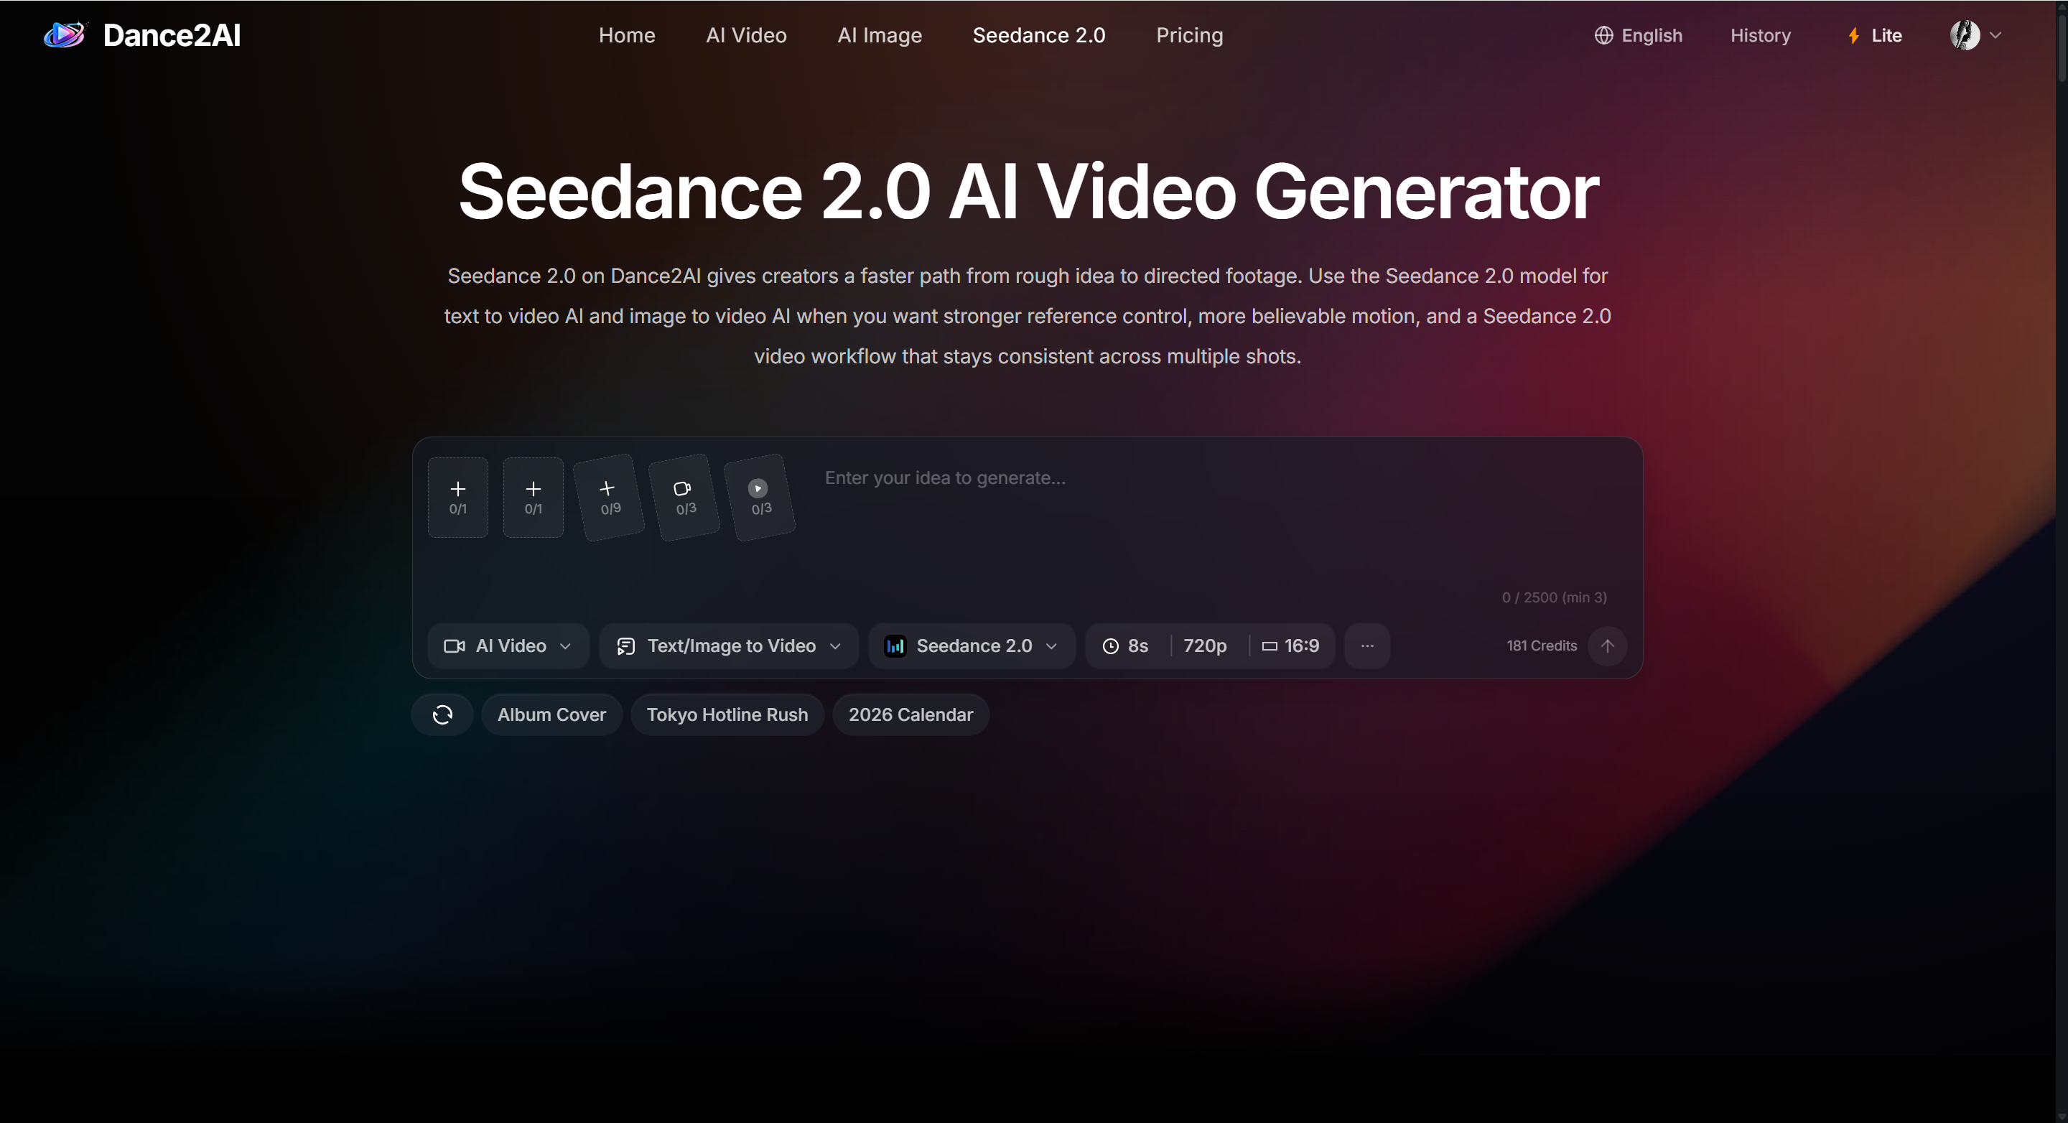The image size is (2068, 1123).
Task: Open more options with the three-dots button
Action: (1367, 646)
